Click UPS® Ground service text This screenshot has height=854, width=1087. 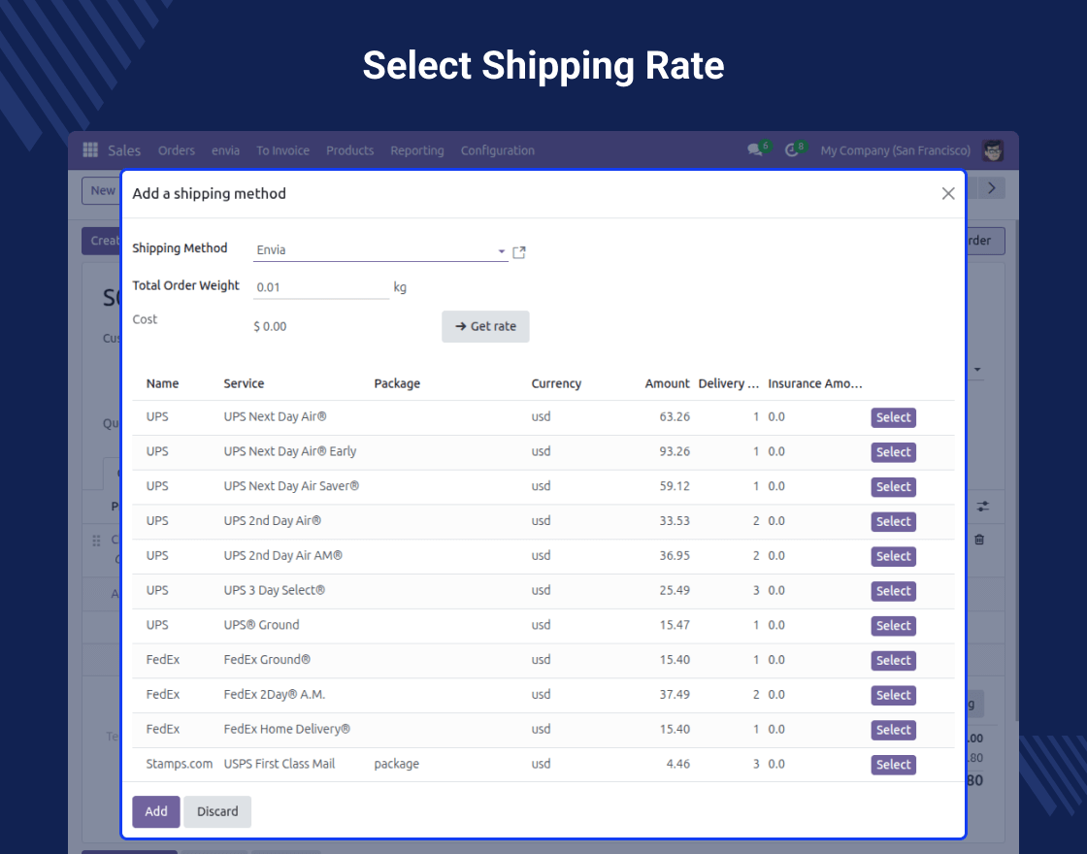[261, 625]
